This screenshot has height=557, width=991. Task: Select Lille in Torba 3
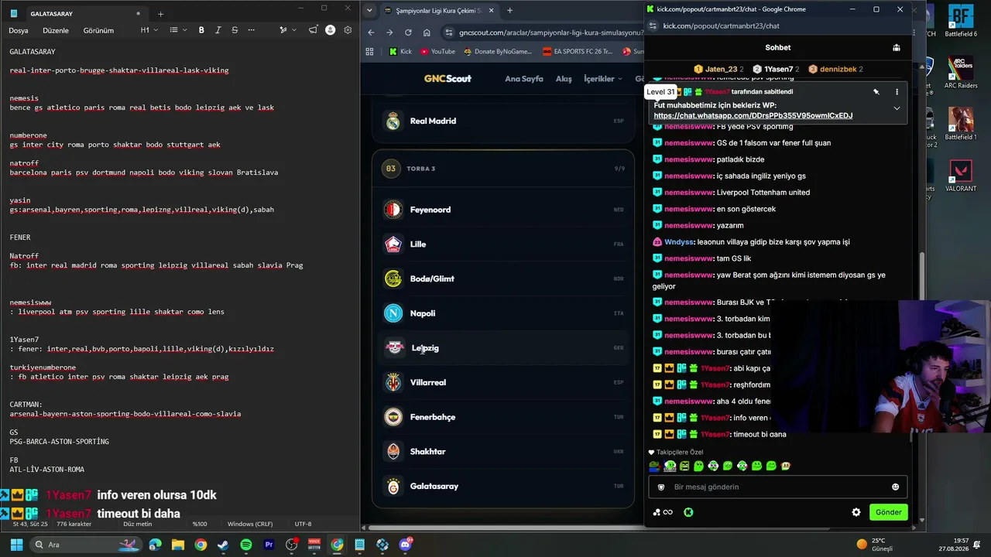click(503, 244)
